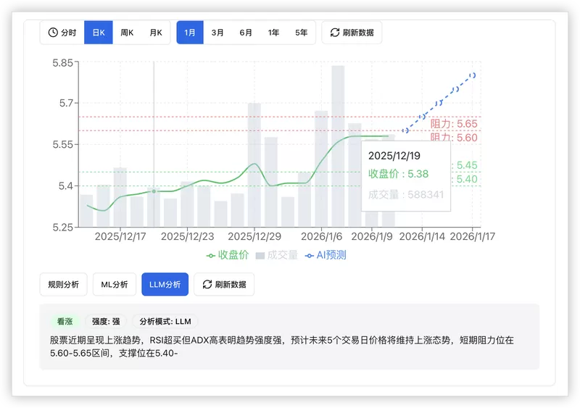Click the 2026/1/14 x-axis date label
The image size is (580, 408).
422,236
